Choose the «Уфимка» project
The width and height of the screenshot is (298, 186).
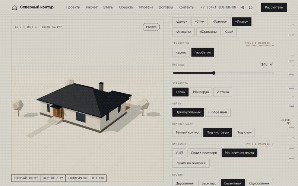220,22
